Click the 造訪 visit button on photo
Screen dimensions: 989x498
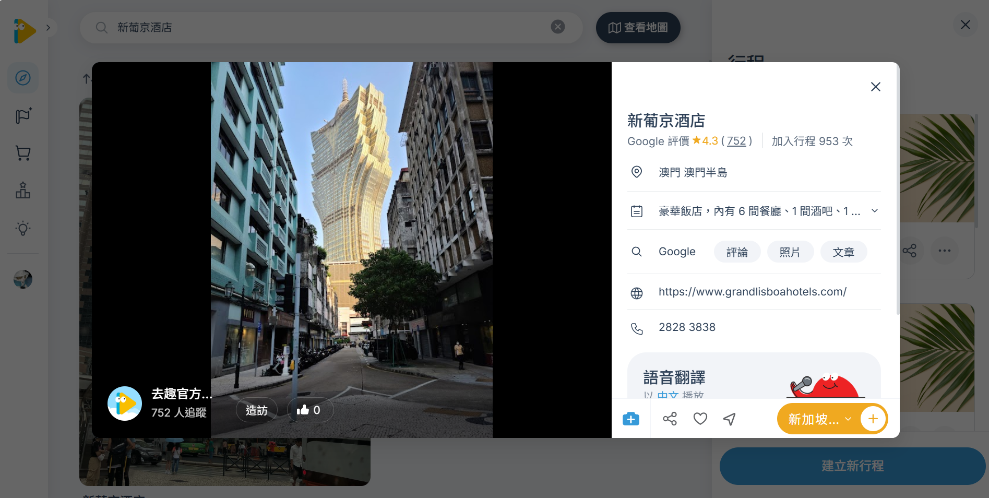(x=257, y=411)
